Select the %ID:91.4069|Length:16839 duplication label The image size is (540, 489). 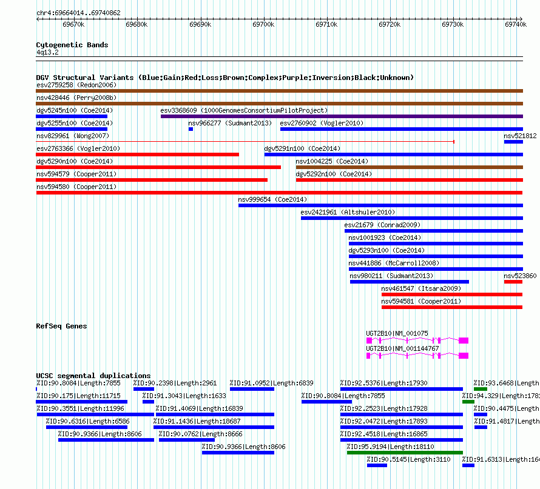click(x=200, y=408)
